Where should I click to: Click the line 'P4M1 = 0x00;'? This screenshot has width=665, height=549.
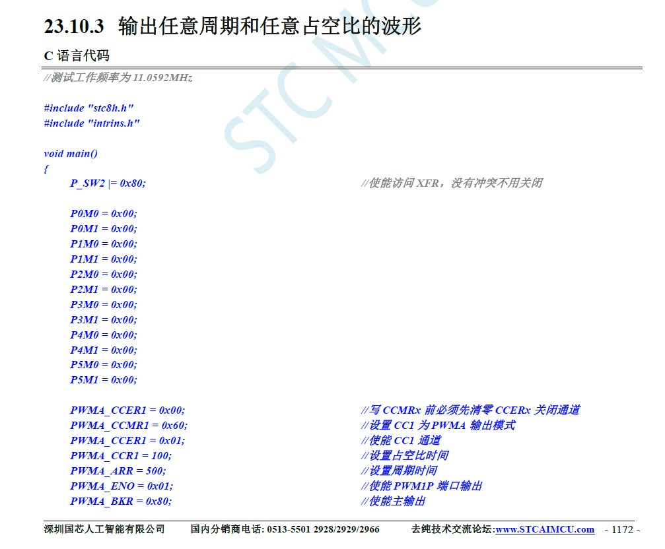[x=104, y=350]
